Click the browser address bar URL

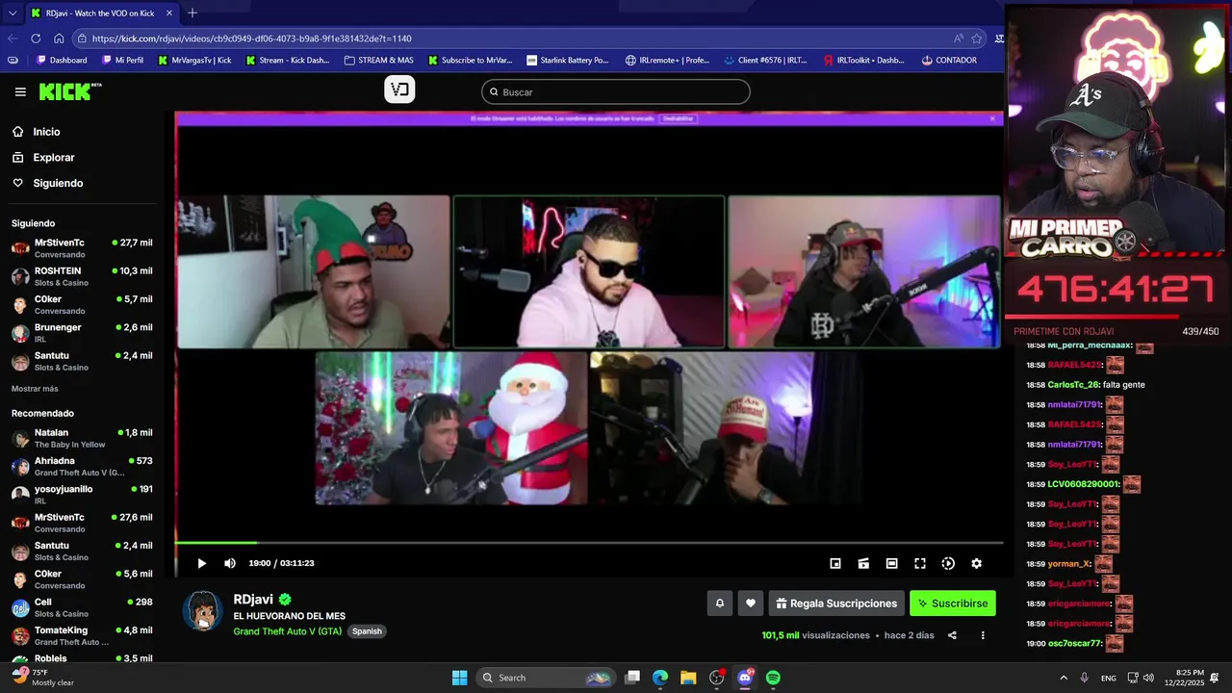252,38
